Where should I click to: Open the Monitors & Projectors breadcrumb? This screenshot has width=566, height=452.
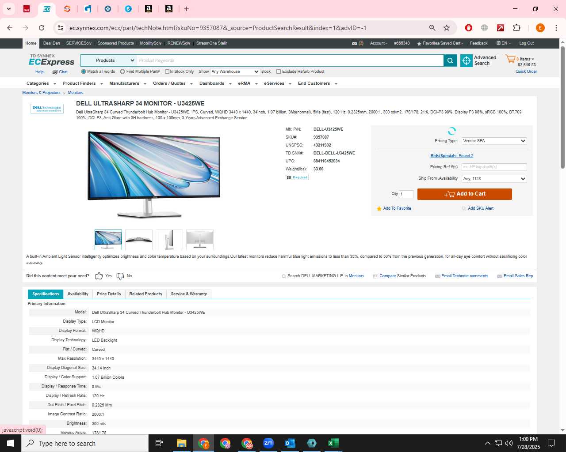(x=41, y=93)
